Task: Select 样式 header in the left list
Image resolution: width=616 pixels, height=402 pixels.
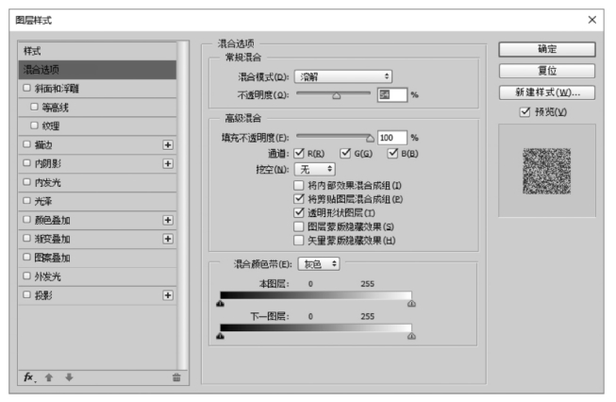Action: click(97, 51)
